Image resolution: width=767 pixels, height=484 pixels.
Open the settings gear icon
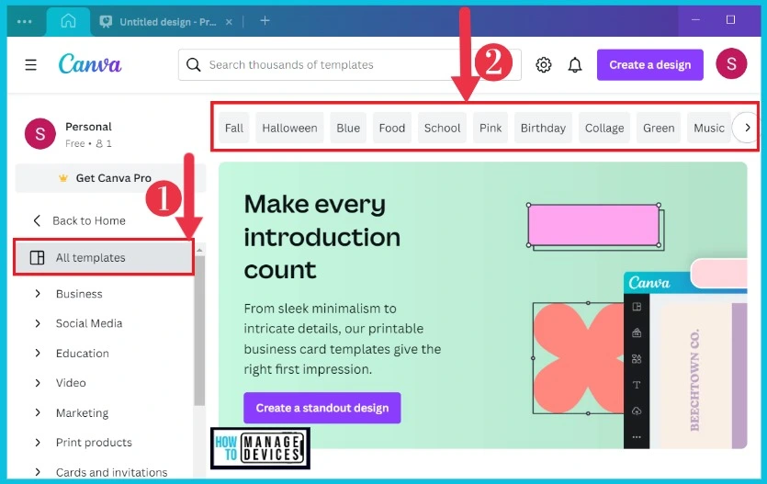pos(544,64)
